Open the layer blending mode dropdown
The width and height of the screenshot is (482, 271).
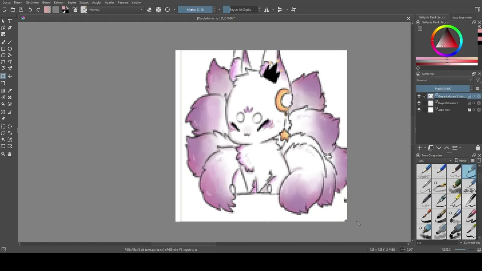(444, 80)
